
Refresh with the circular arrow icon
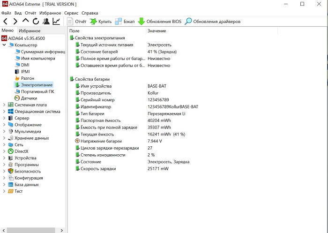click(36, 22)
